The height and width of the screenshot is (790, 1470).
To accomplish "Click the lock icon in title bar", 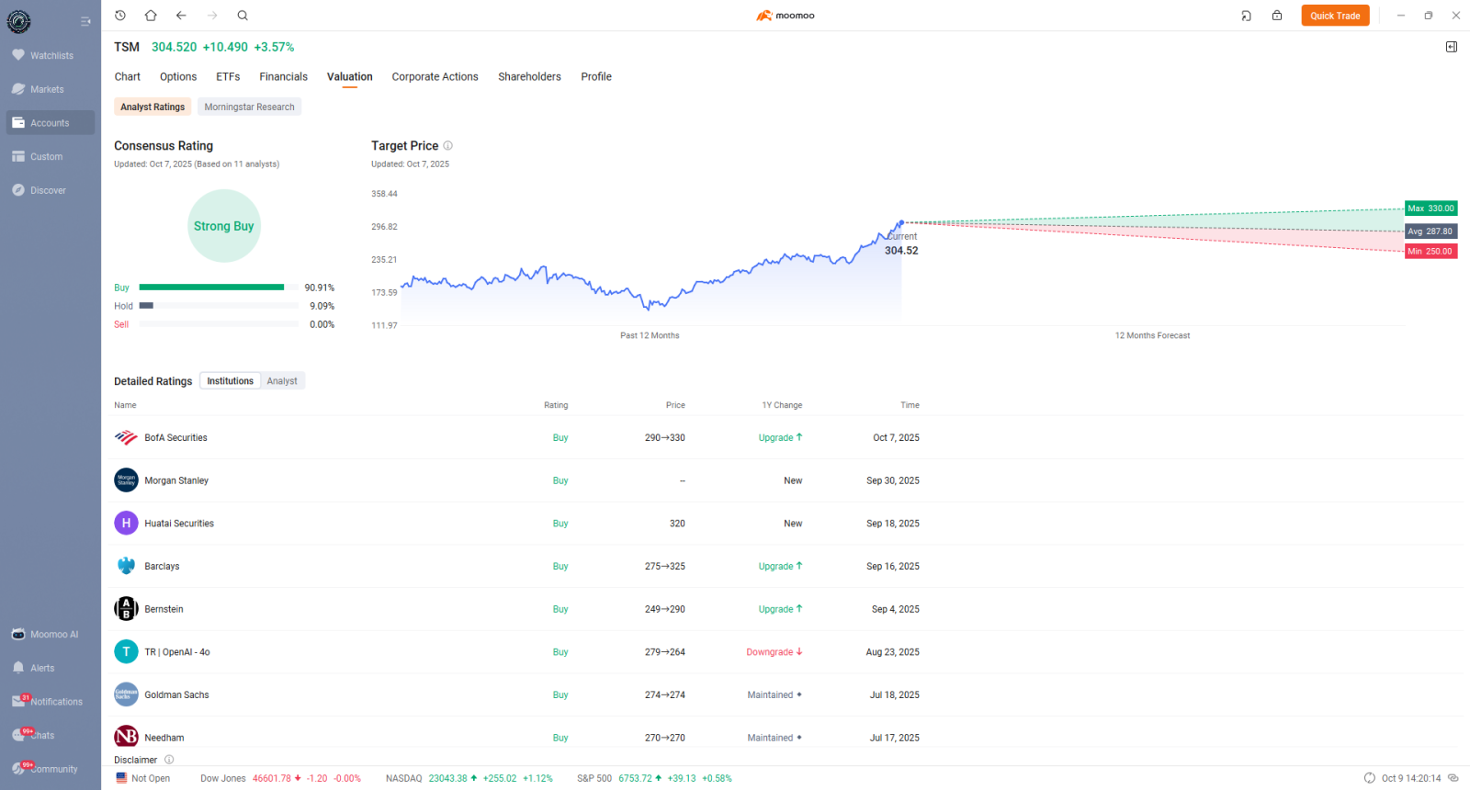I will point(1277,16).
